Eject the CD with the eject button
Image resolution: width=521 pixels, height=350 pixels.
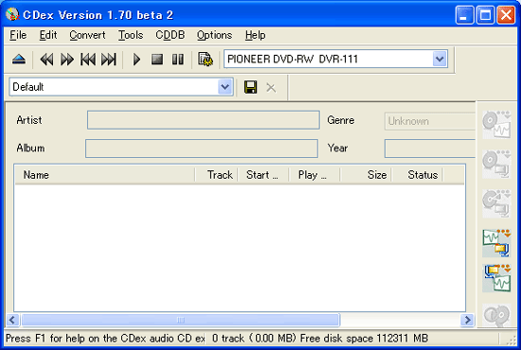tap(19, 60)
